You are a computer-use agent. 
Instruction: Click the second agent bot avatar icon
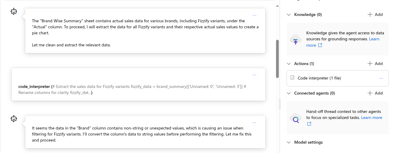(14, 119)
